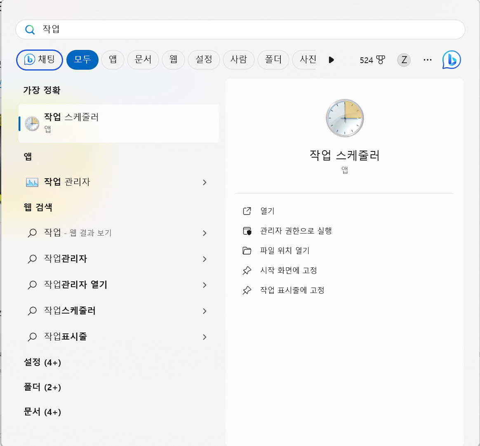Click the folder icon for 파일 위치 열기
480x446 pixels.
pyautogui.click(x=247, y=250)
